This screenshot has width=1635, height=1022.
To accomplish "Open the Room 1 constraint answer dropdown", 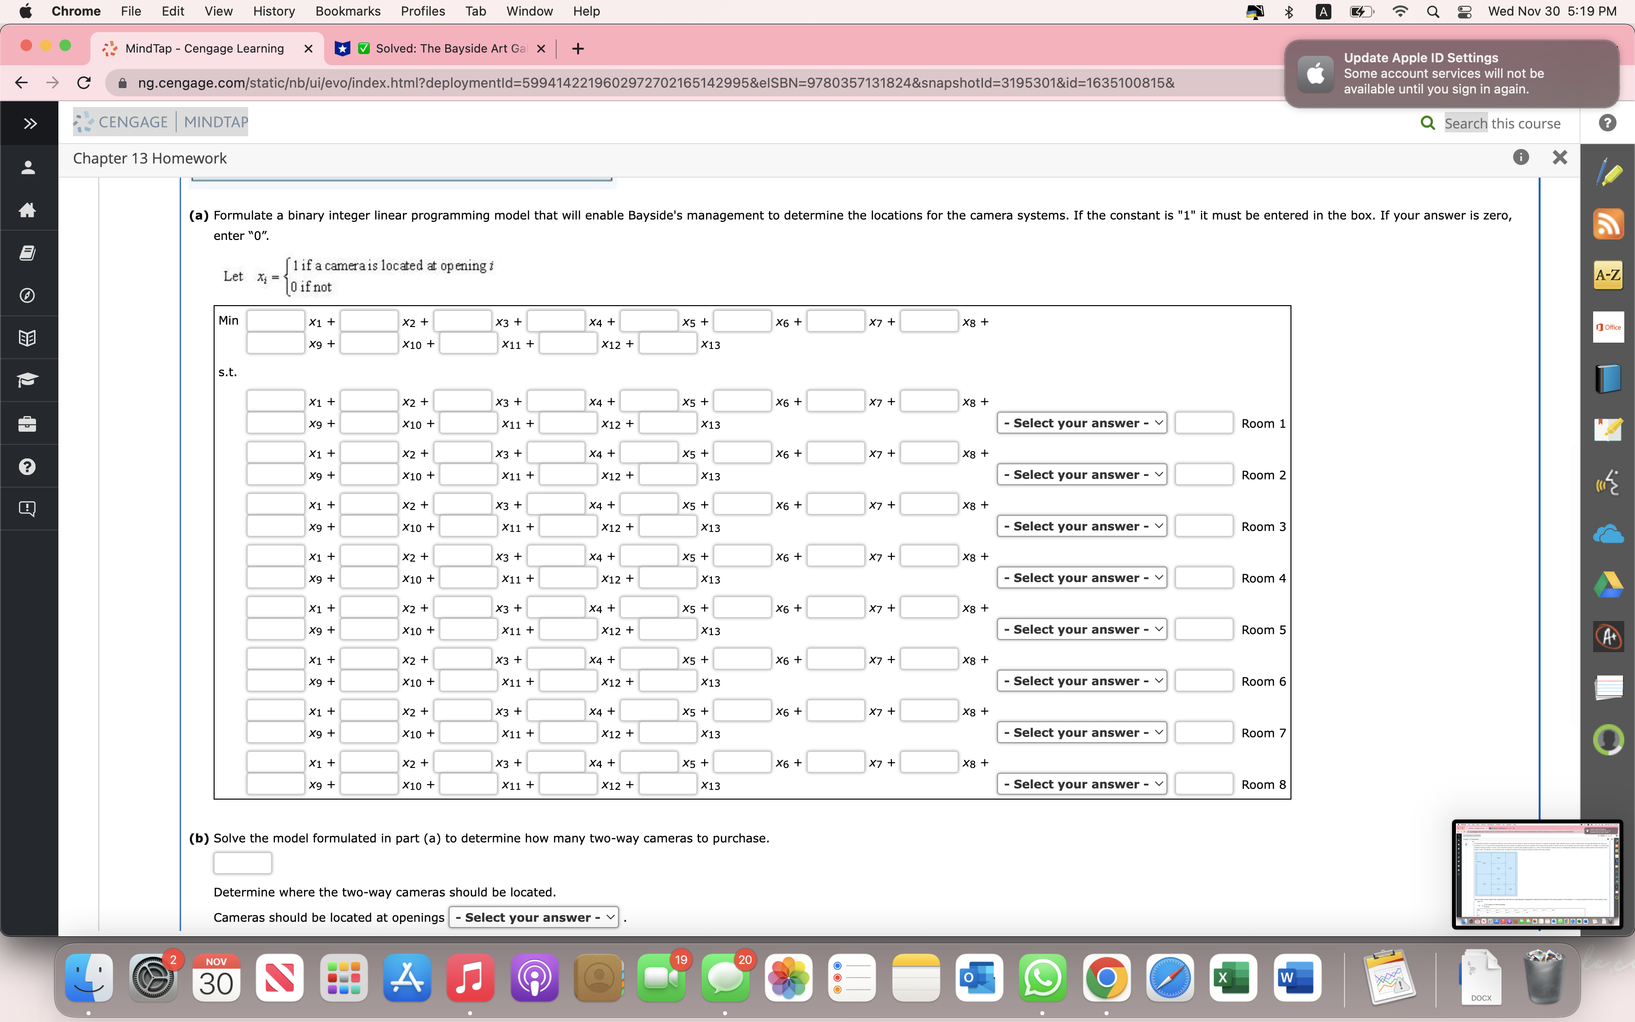I will pyautogui.click(x=1082, y=423).
